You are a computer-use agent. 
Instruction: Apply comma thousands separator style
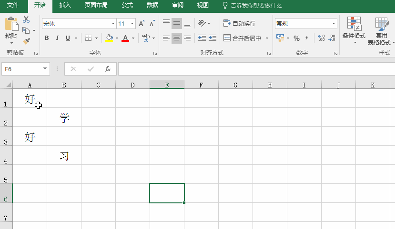pyautogui.click(x=306, y=38)
